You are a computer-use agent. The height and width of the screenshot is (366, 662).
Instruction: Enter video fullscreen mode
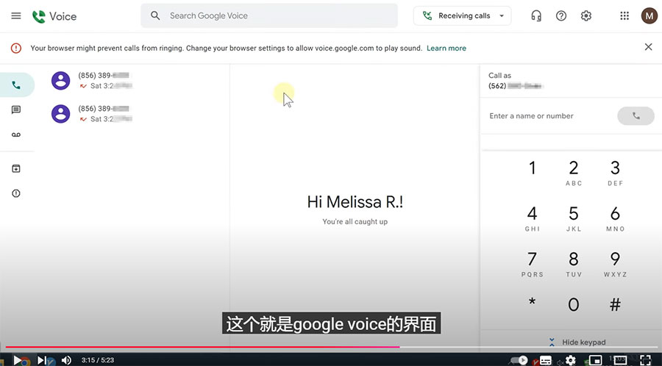click(646, 360)
